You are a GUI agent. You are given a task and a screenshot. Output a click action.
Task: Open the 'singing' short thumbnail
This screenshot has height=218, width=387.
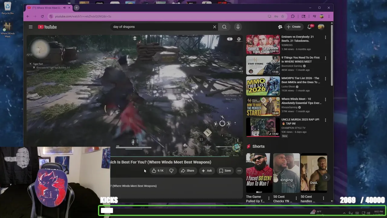(286, 173)
